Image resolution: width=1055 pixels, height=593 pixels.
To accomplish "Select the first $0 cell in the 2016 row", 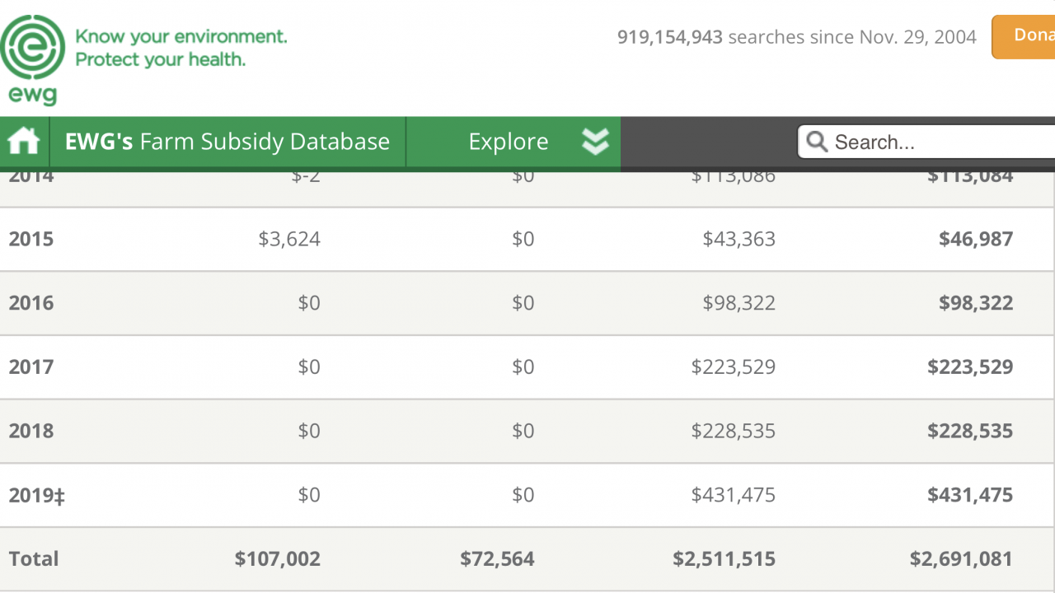I will click(x=309, y=303).
